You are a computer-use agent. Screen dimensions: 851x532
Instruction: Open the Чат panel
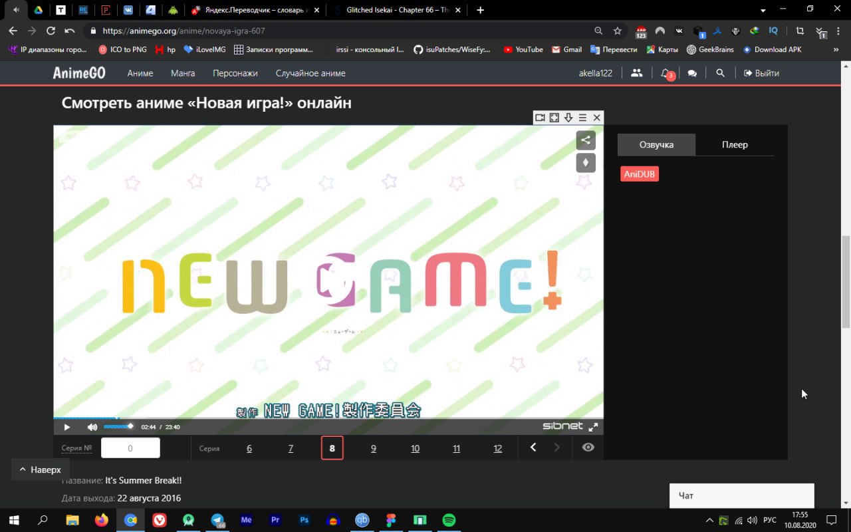pyautogui.click(x=742, y=495)
